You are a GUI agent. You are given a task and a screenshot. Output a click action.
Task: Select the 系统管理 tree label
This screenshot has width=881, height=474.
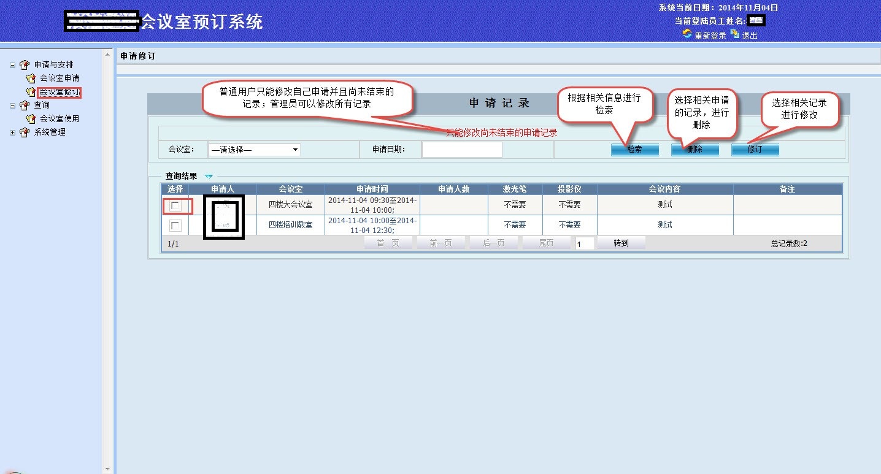50,132
